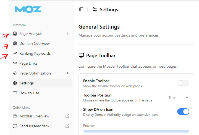Click the Domain Overview globe icon
The width and height of the screenshot is (199, 135).
tap(15, 43)
